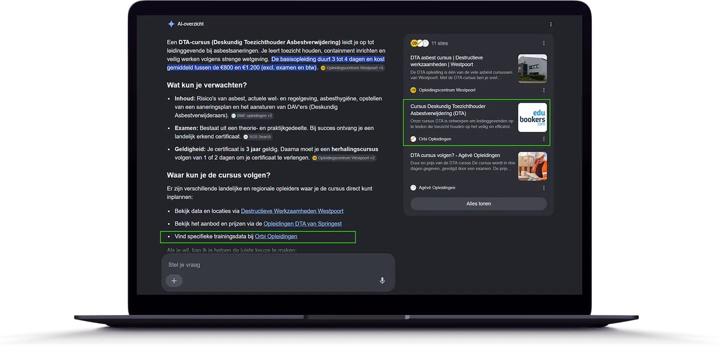Click the heading Waar kun je de cursus volgen?
The height and width of the screenshot is (347, 719).
pos(219,175)
